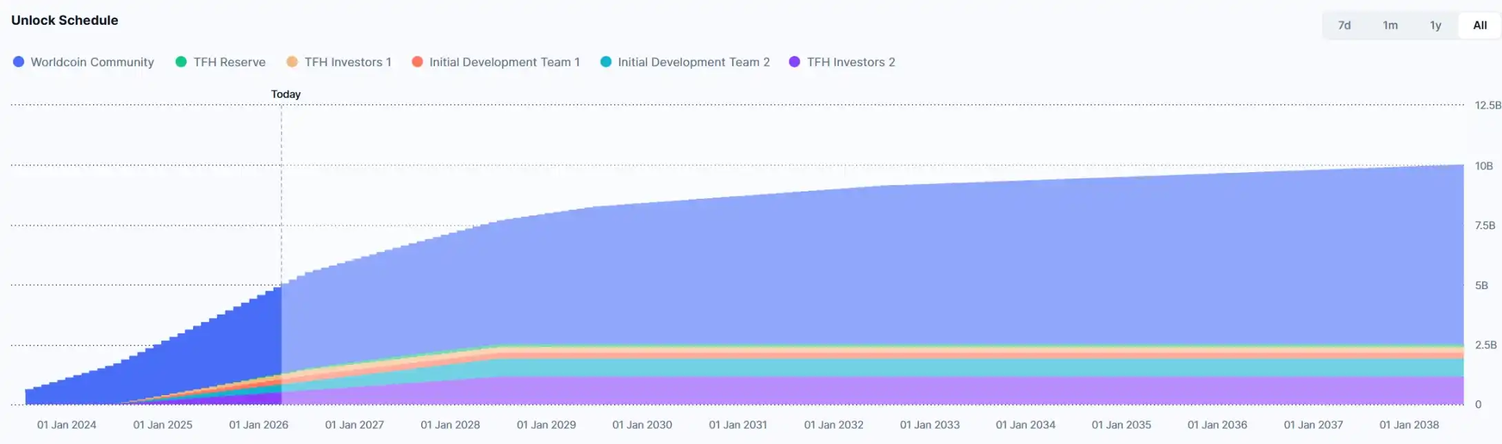Switch to the 7d time range

pyautogui.click(x=1344, y=25)
